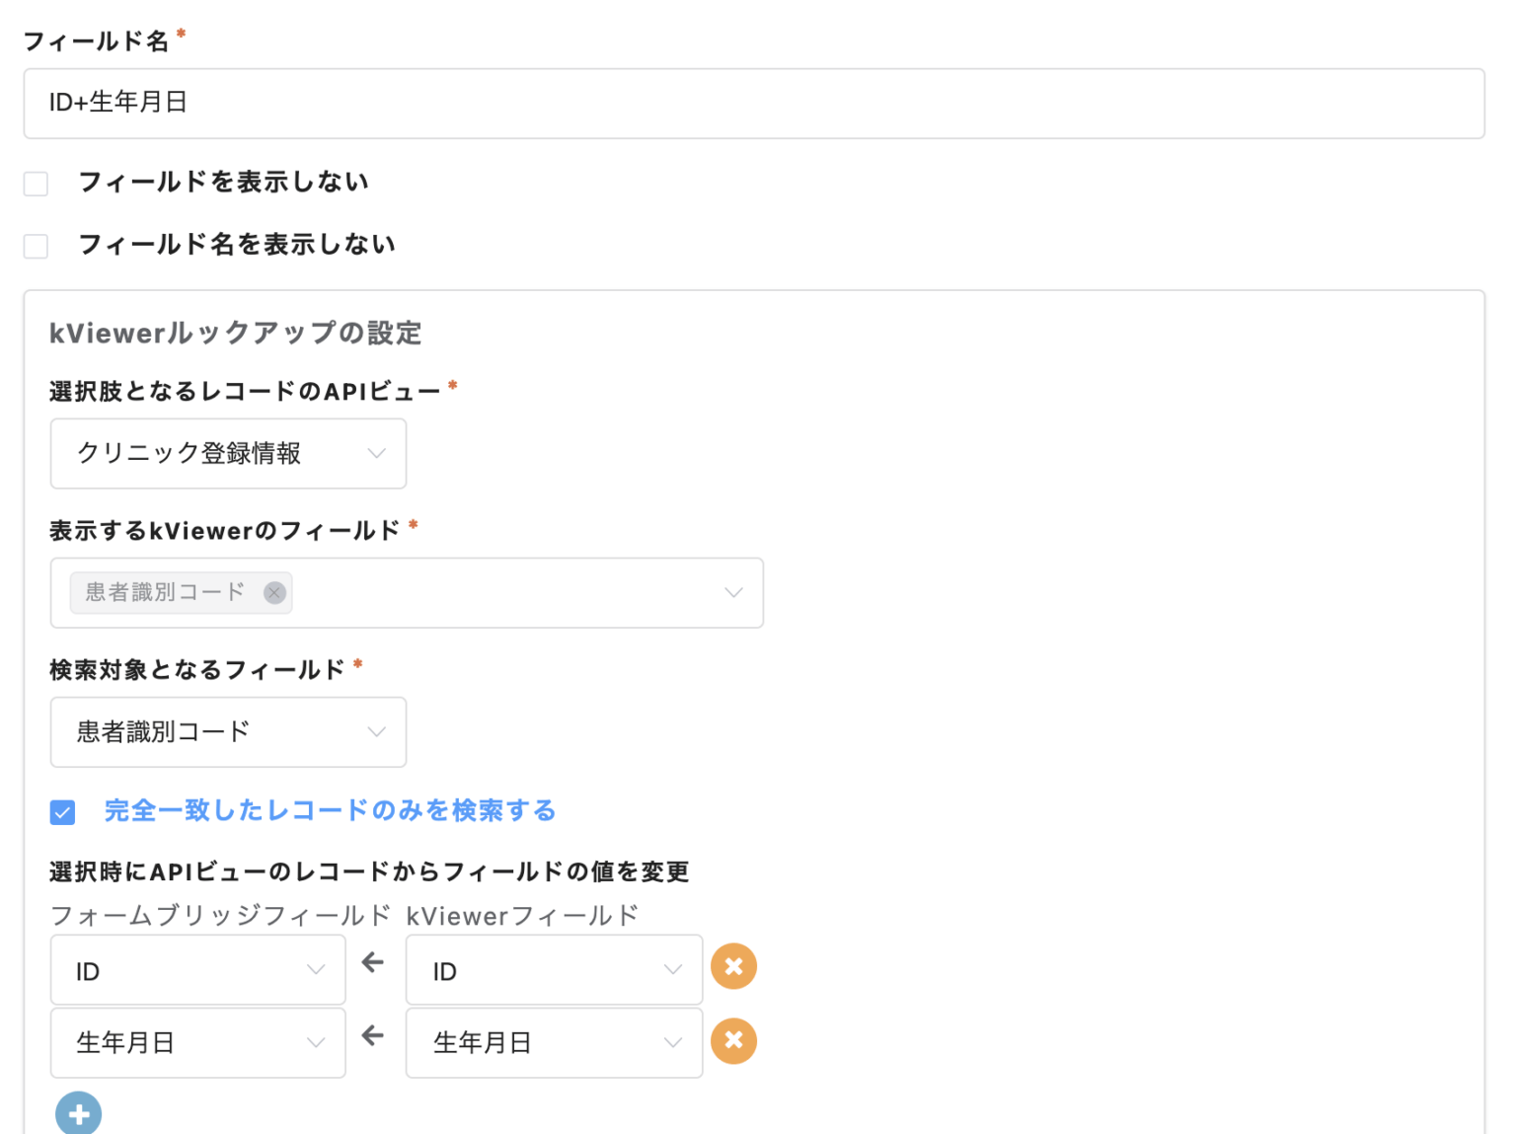Click the left arrow icon in the 生年月日 row
Screen dimensions: 1516x1134
click(x=373, y=1036)
